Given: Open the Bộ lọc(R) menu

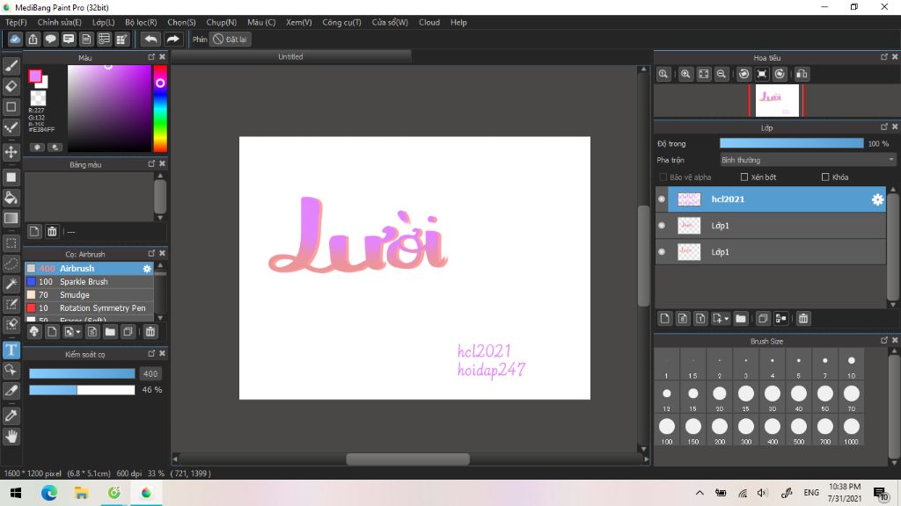Looking at the screenshot, I should (141, 22).
